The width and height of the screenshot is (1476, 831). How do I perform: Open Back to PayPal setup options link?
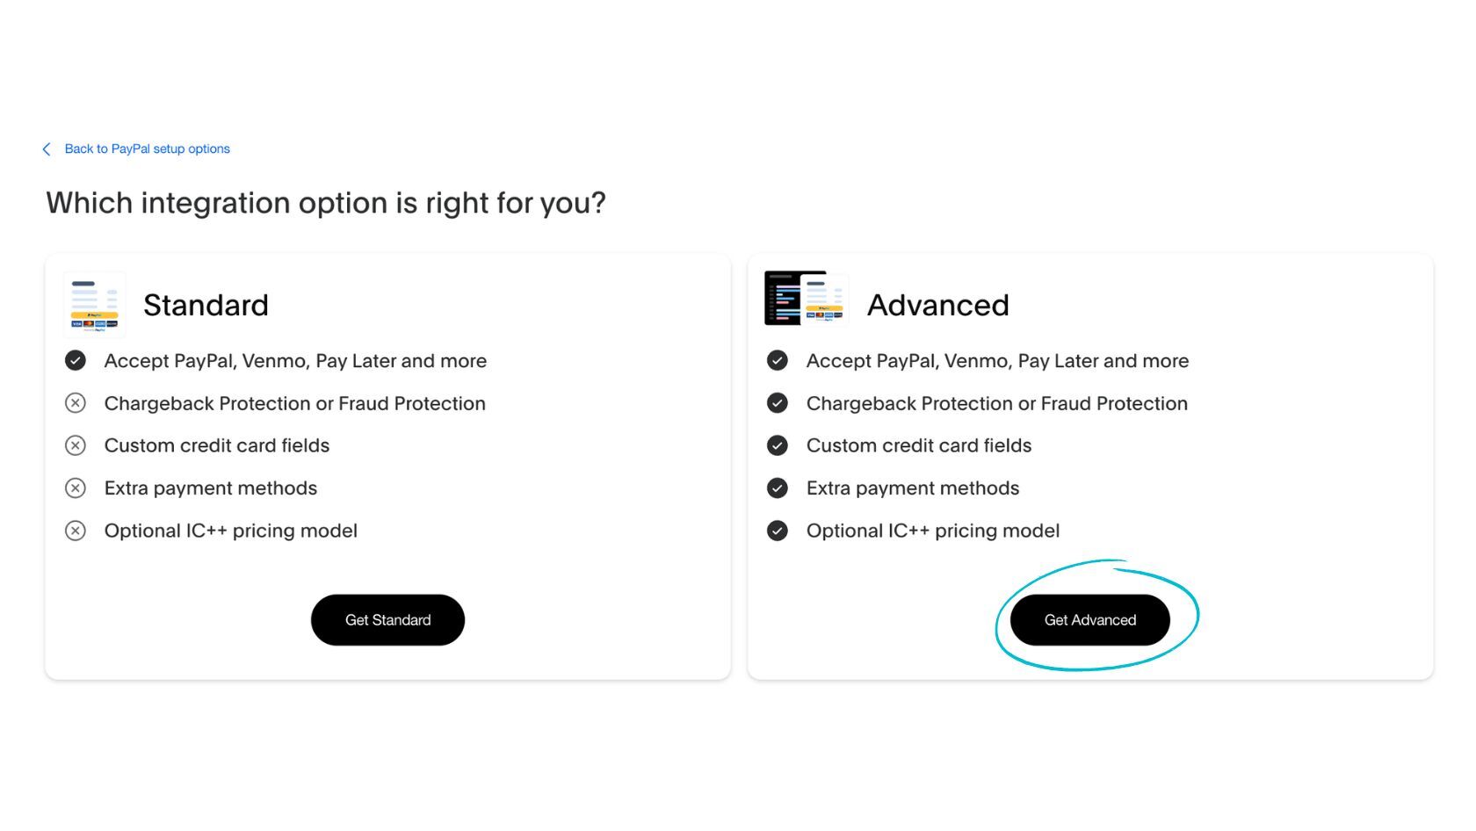148,149
